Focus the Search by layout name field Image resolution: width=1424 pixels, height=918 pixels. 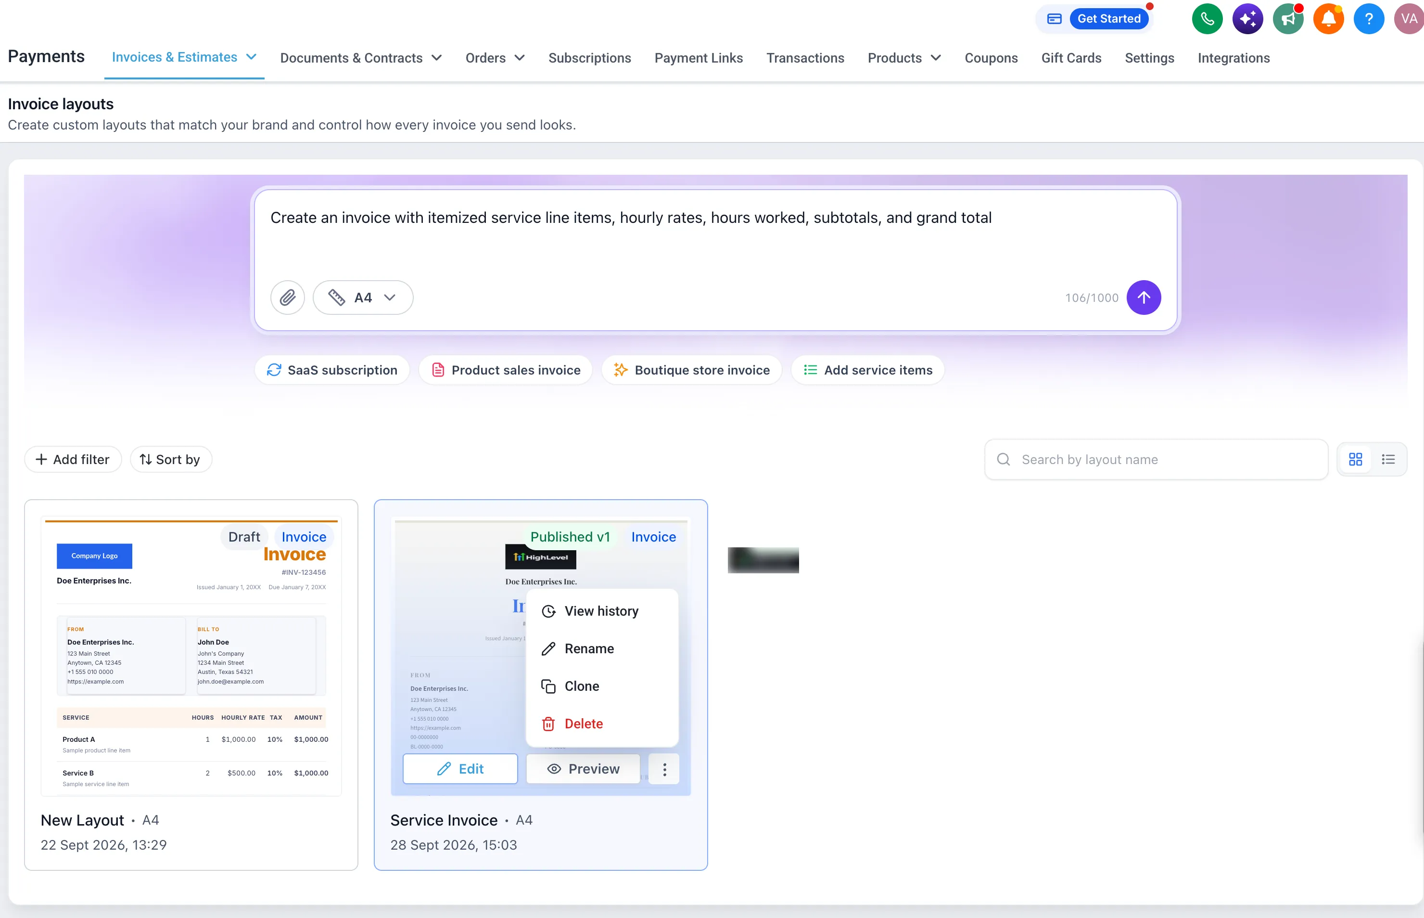[1156, 459]
